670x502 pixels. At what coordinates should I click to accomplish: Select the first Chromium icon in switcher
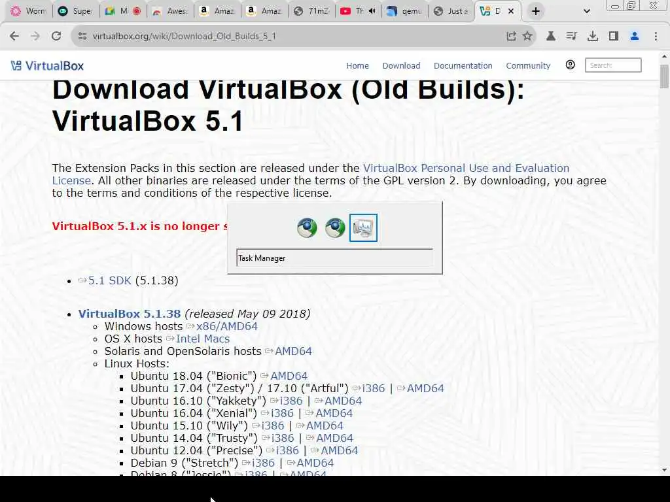tap(307, 227)
